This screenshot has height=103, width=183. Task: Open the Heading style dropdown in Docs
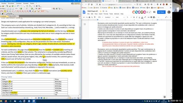pyautogui.click(x=109, y=17)
